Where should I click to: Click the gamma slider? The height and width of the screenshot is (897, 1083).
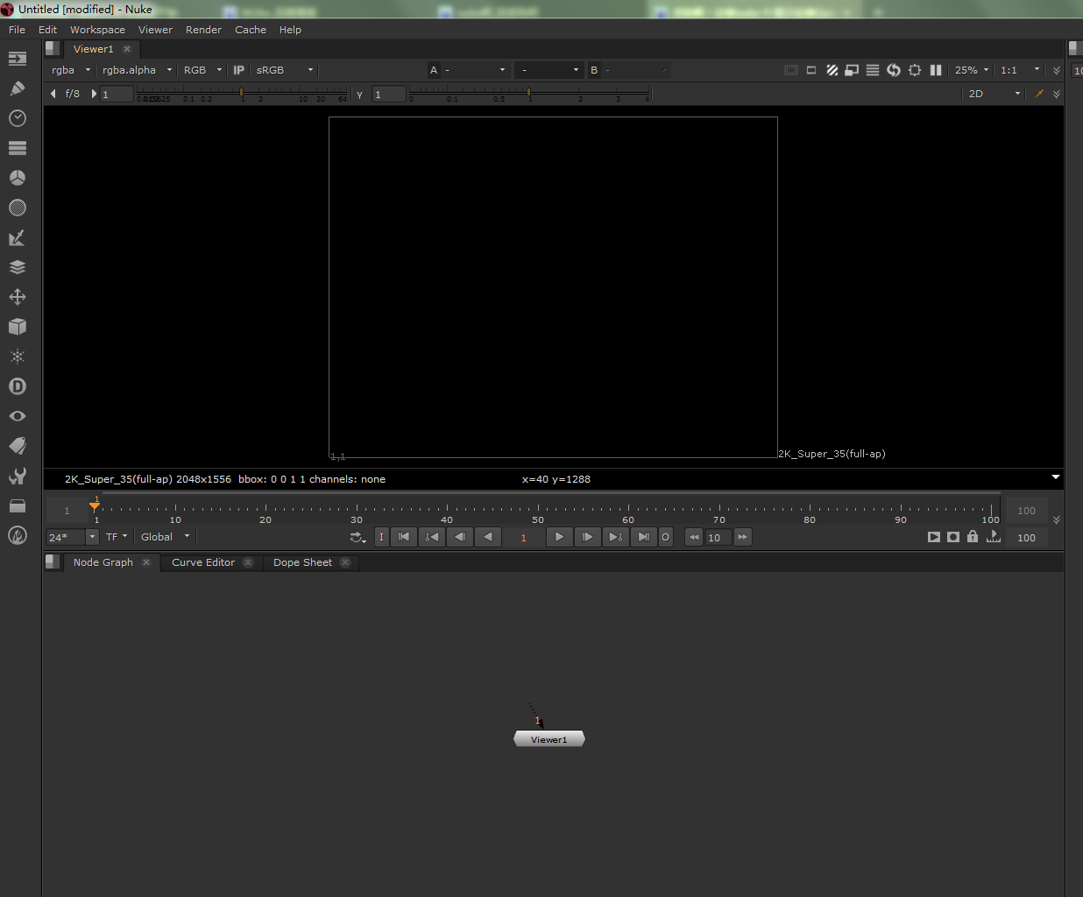click(x=528, y=93)
